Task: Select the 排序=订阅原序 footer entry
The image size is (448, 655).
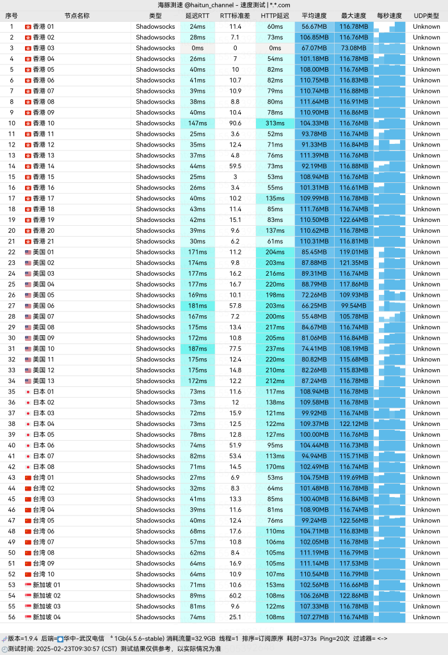Action: (262, 639)
